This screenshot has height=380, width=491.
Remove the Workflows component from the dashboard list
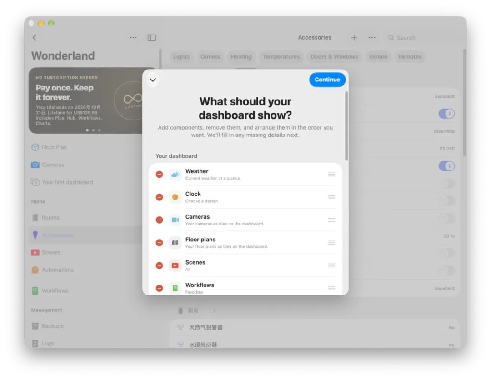click(160, 288)
